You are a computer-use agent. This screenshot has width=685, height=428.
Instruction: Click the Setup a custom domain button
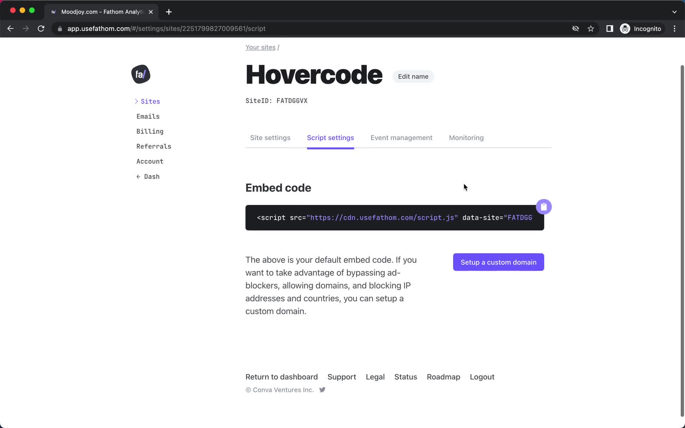[x=498, y=262]
